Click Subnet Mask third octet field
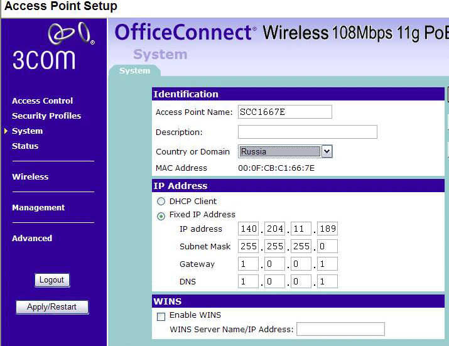Viewport: 449px width, 346px height. 301,246
